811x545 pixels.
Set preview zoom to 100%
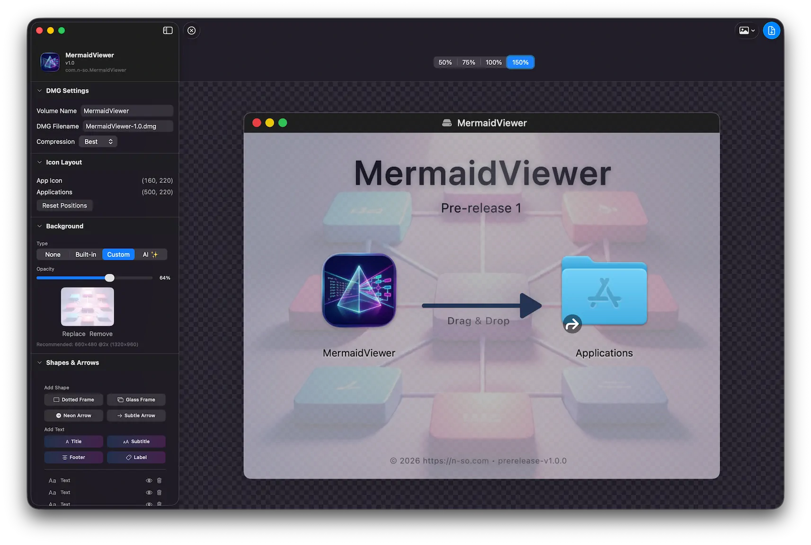(x=493, y=62)
